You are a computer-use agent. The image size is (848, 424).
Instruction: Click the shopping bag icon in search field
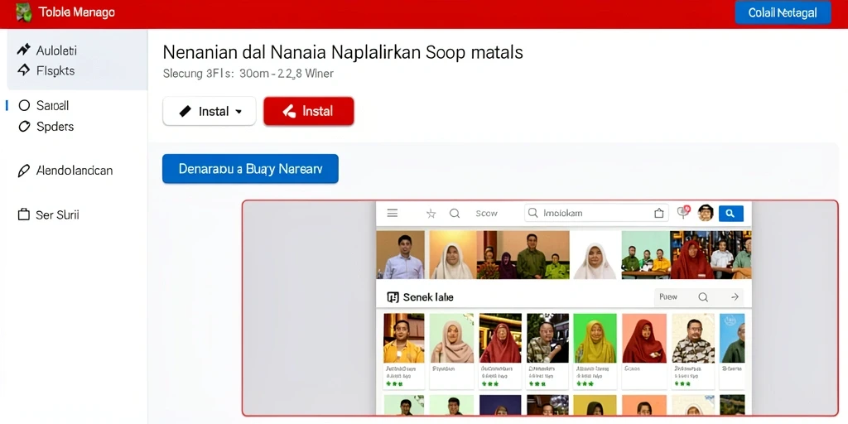[658, 214]
